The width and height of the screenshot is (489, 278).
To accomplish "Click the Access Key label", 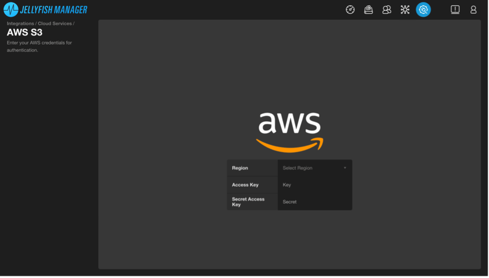I will tap(245, 185).
